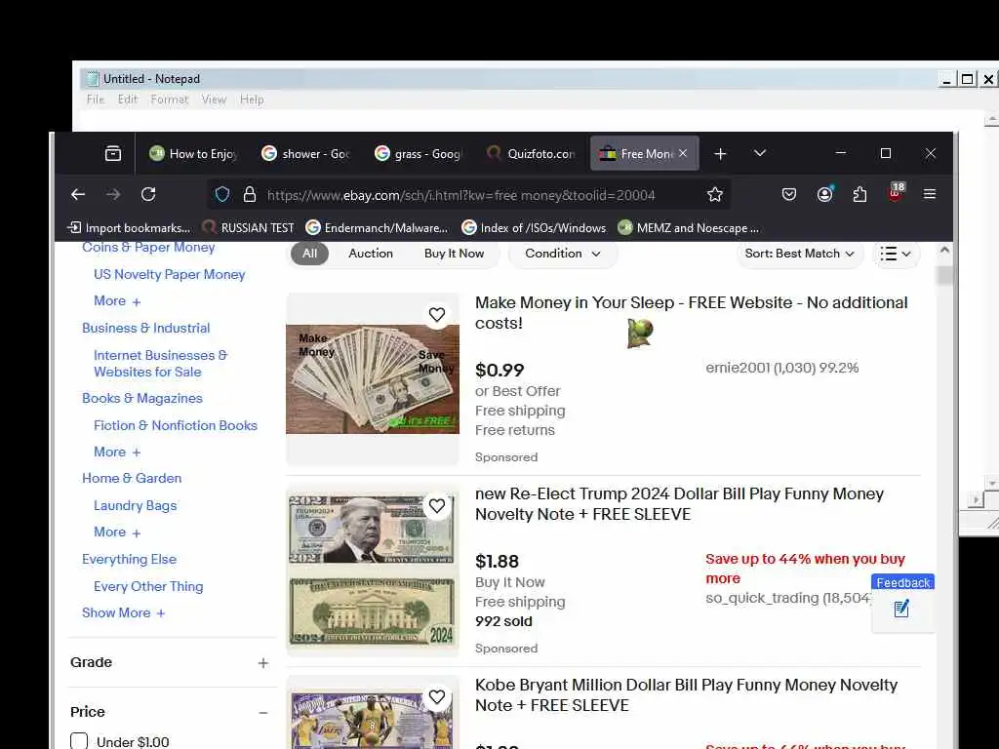Image resolution: width=999 pixels, height=749 pixels.
Task: Switch to the Quizfoto.com tab
Action: coord(532,153)
